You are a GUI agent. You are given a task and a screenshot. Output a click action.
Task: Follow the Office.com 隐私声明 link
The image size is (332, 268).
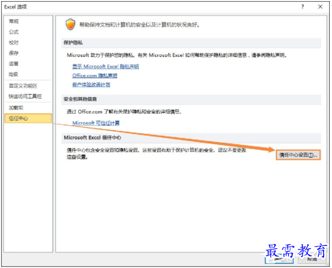pyautogui.click(x=95, y=75)
